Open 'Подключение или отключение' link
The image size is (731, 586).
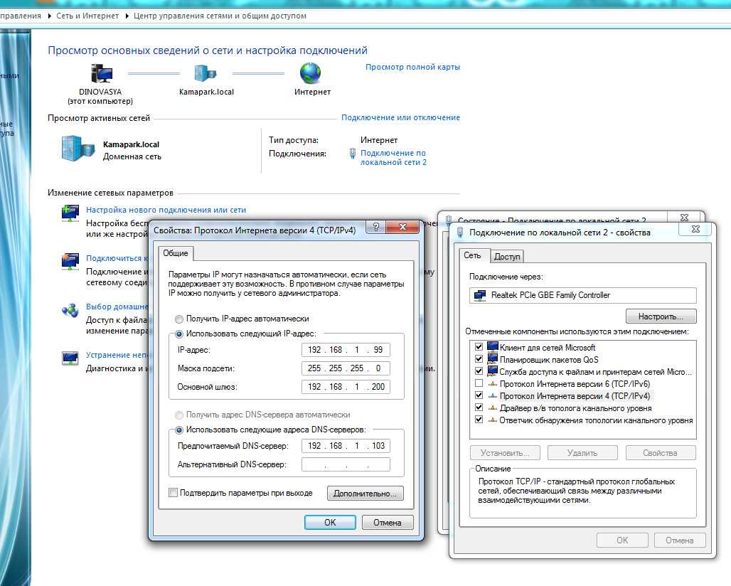click(x=400, y=117)
